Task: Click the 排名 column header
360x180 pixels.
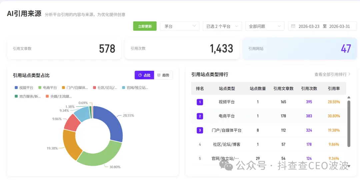Action: [x=200, y=88]
